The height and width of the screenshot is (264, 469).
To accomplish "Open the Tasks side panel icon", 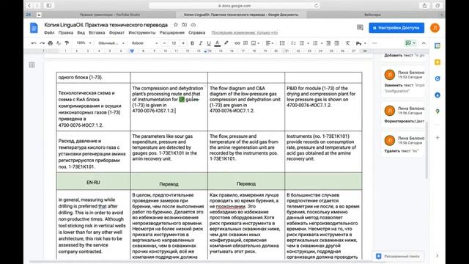I will click(437, 78).
